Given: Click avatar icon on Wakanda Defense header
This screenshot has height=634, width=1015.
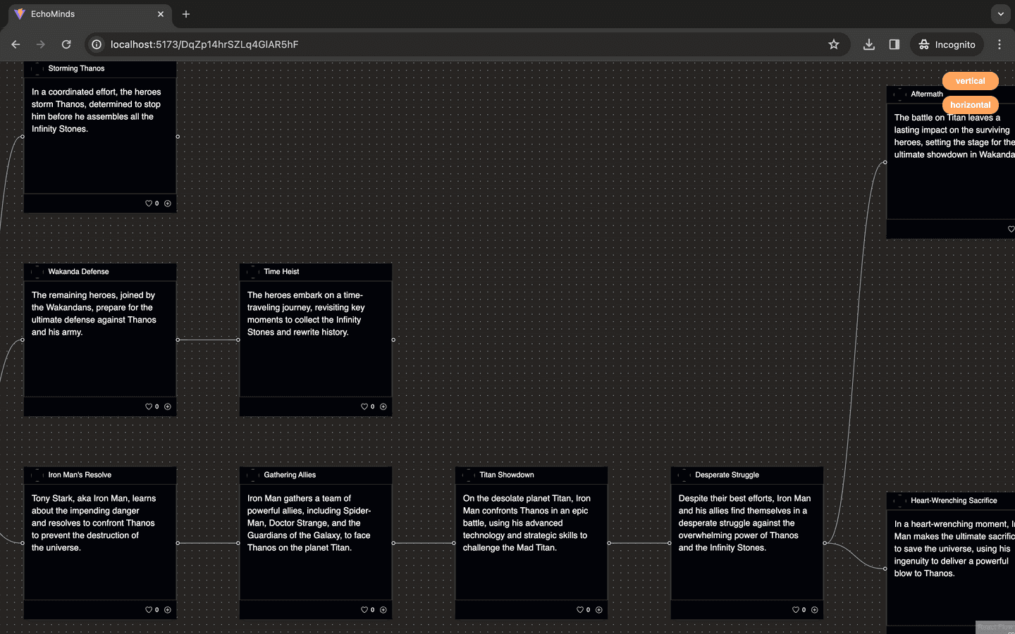Looking at the screenshot, I should (37, 272).
